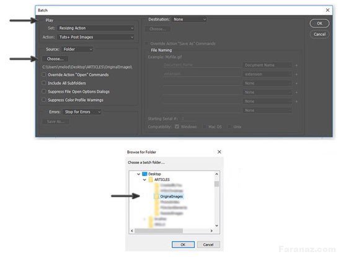Screen dimensions: 341x257
Task: Collapse the ARTICLES folder tree node
Action: coord(144,180)
